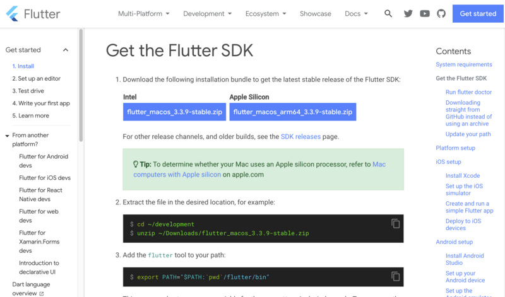Select 2. Set up an editor

(x=37, y=79)
